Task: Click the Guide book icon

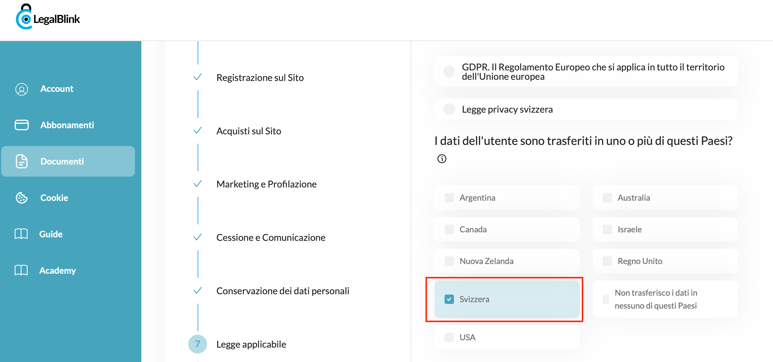Action: [21, 234]
